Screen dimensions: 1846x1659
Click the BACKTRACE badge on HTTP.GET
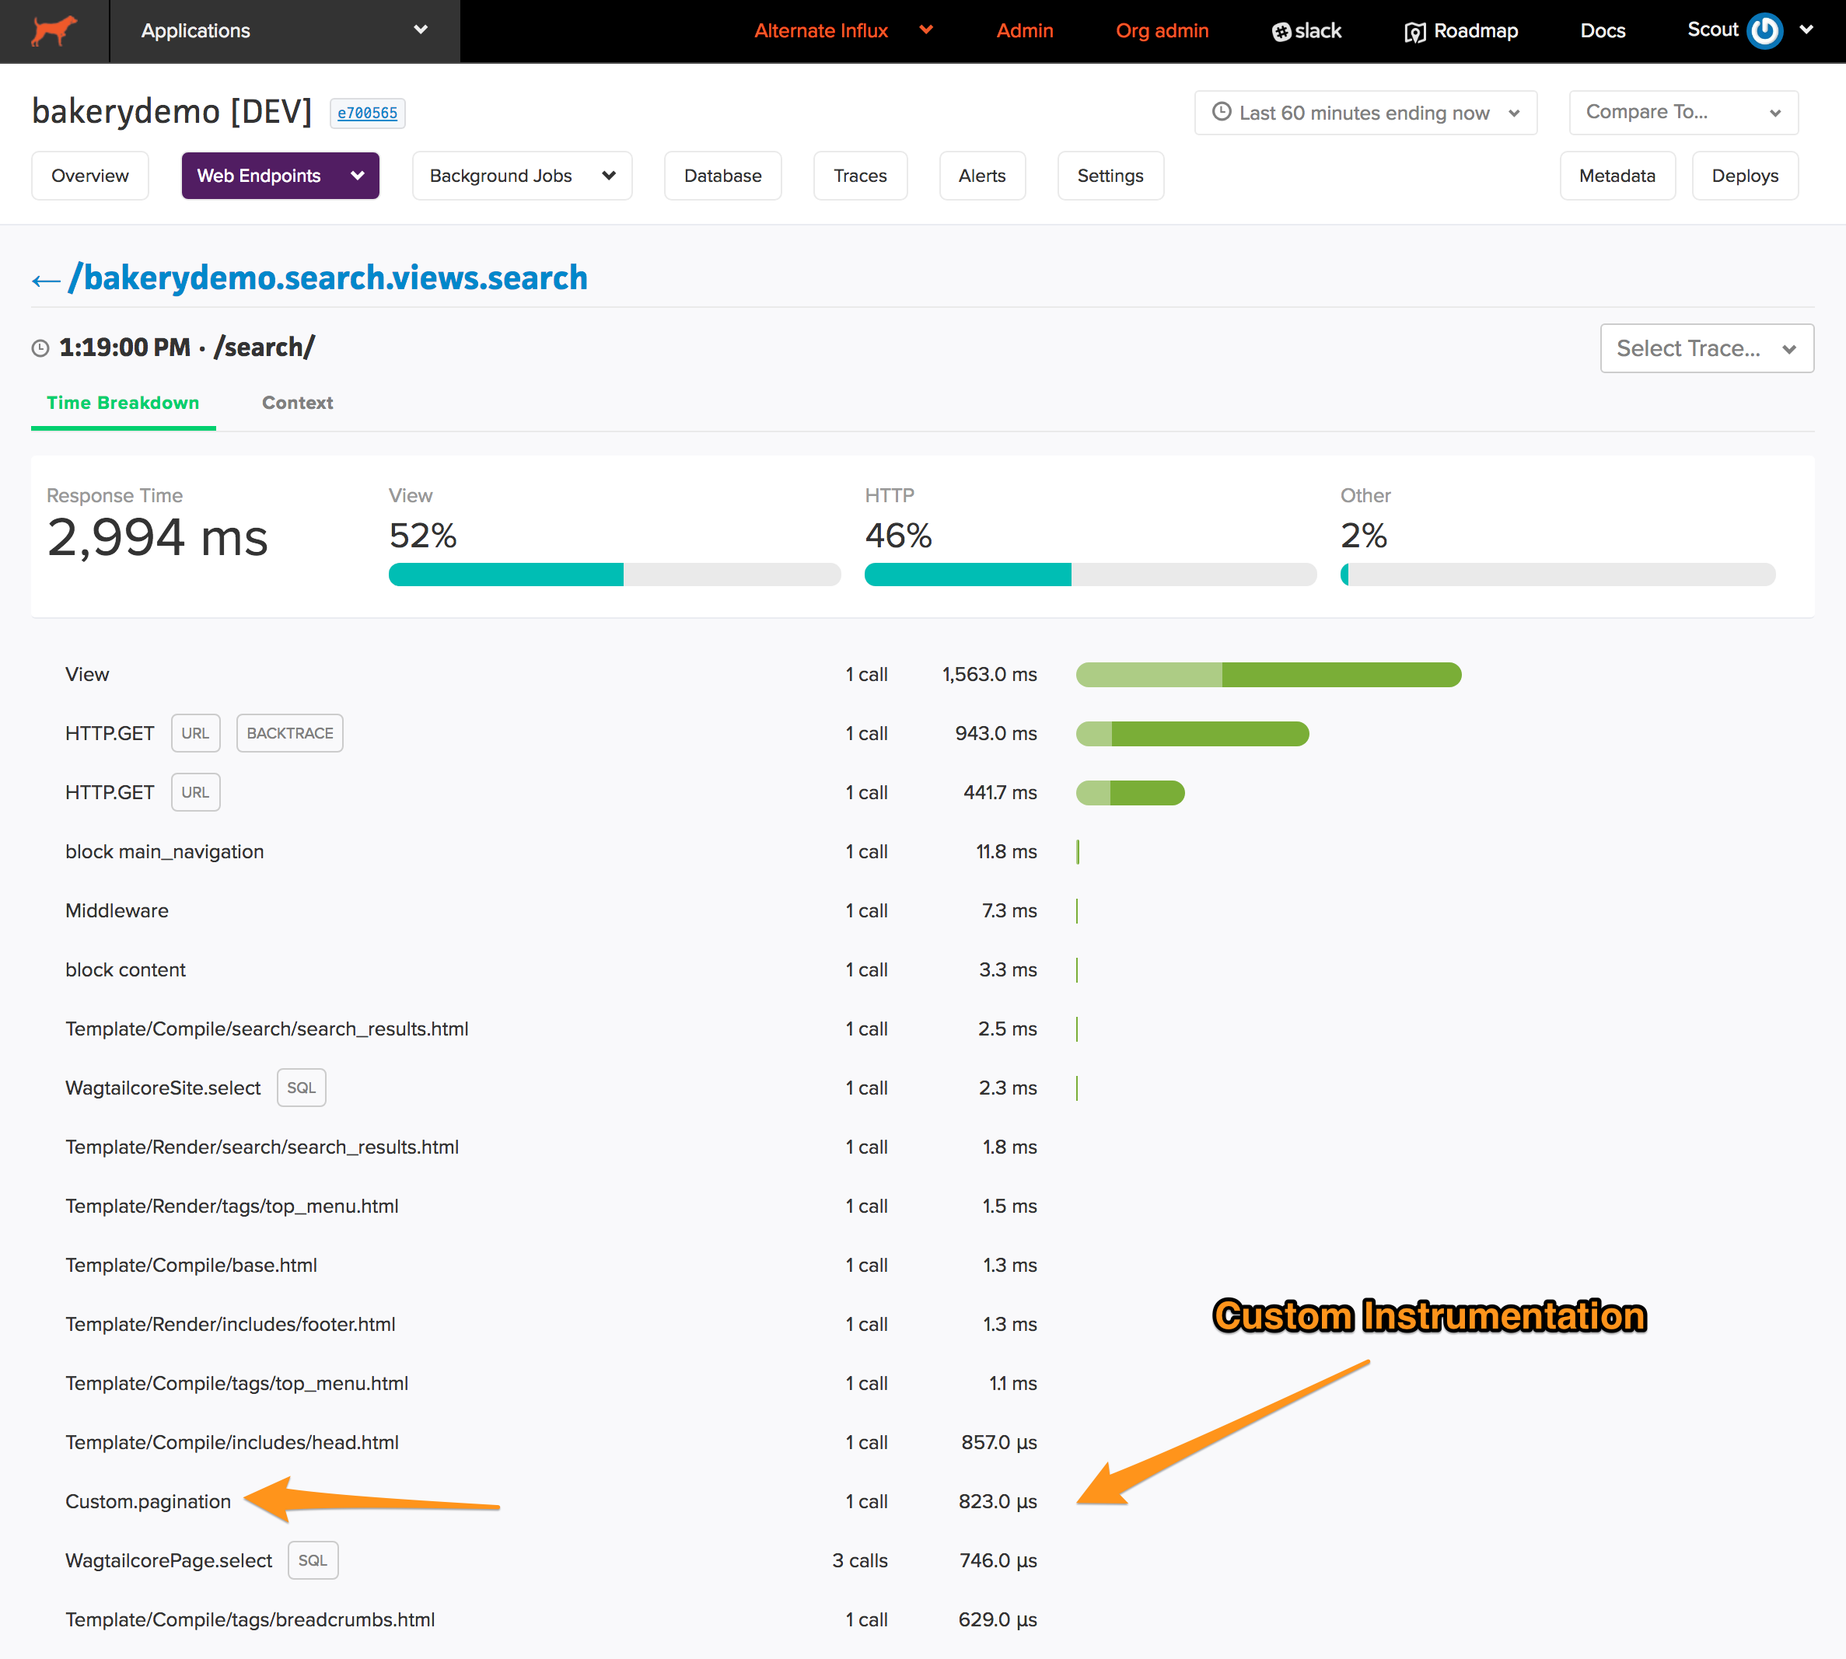[290, 733]
